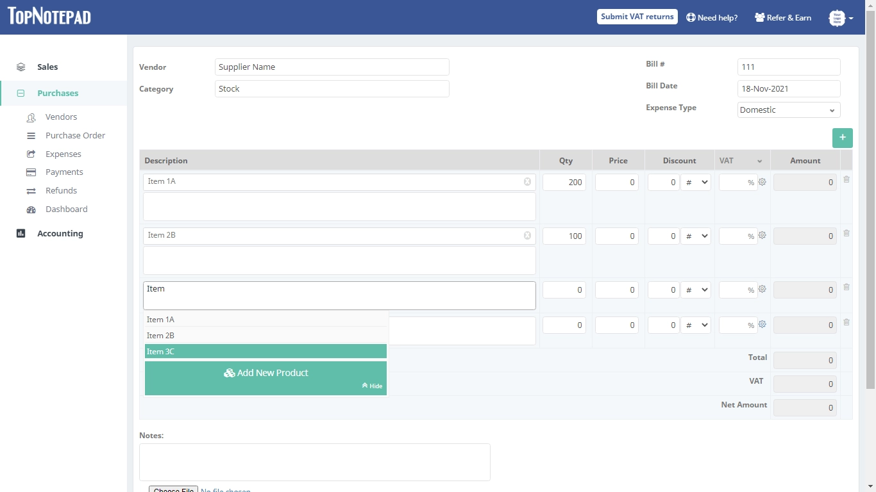Click Add New Product
Viewport: 876px width, 492px height.
point(265,372)
